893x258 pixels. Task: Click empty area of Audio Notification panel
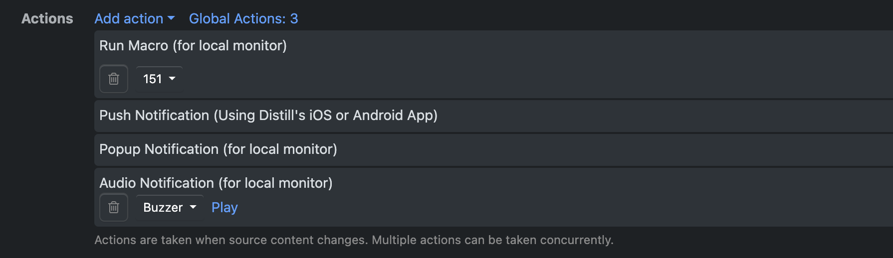549,207
